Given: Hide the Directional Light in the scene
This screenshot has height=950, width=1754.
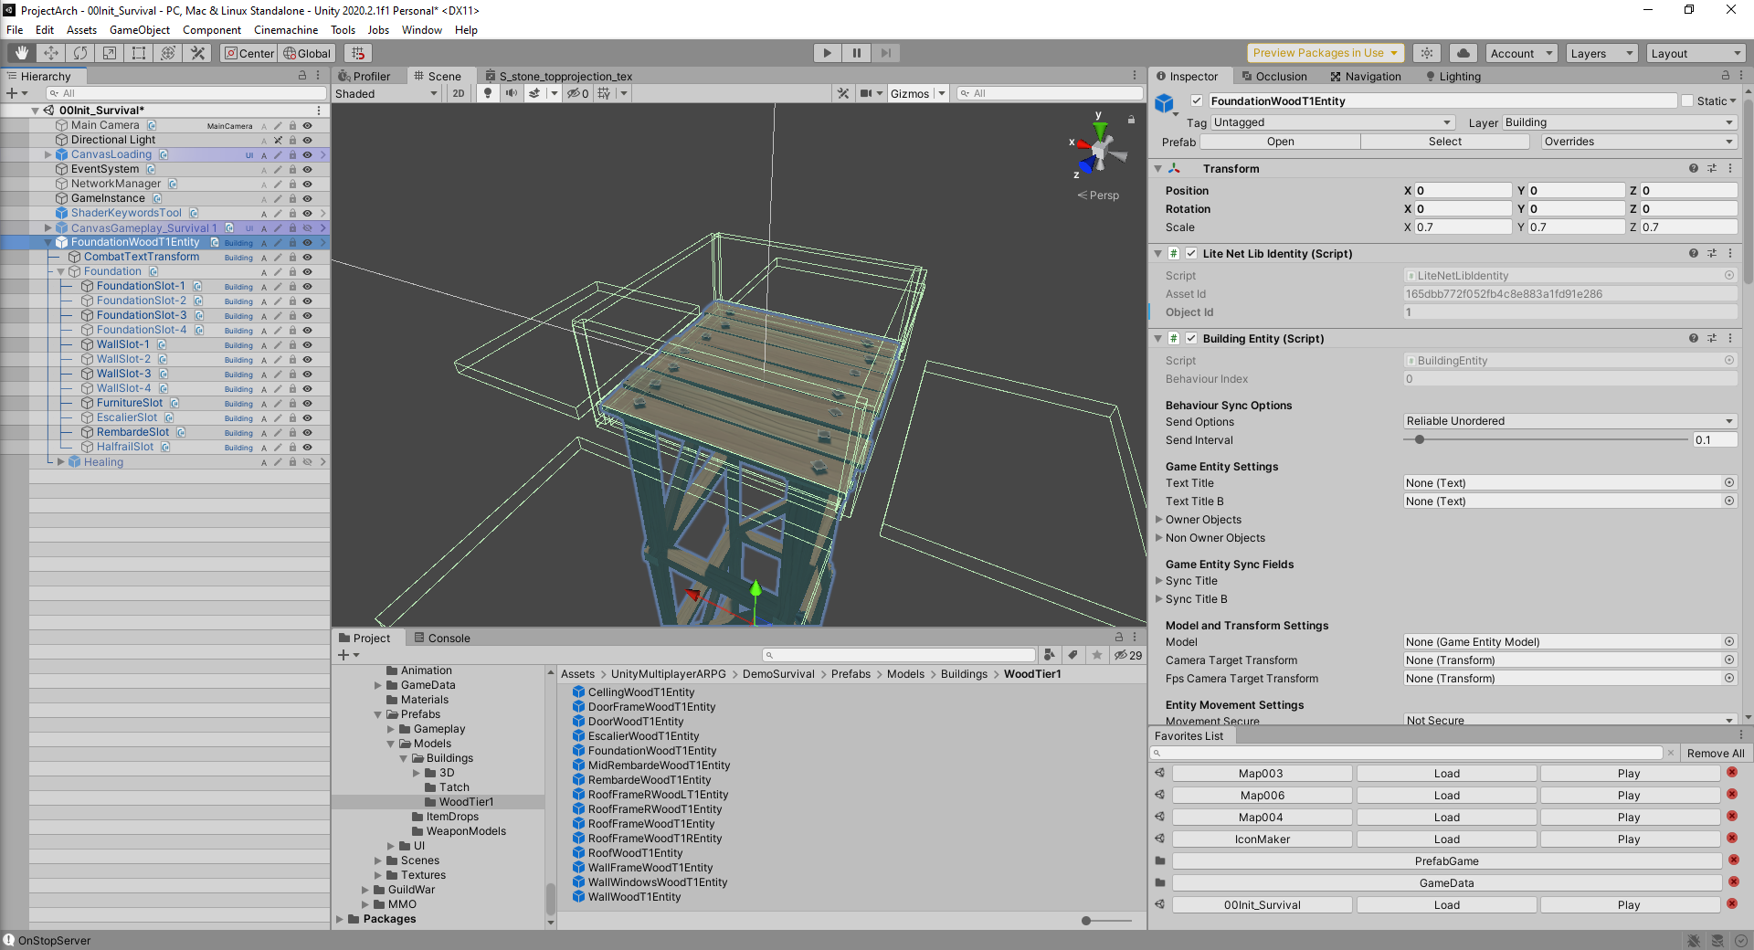Looking at the screenshot, I should (x=308, y=140).
